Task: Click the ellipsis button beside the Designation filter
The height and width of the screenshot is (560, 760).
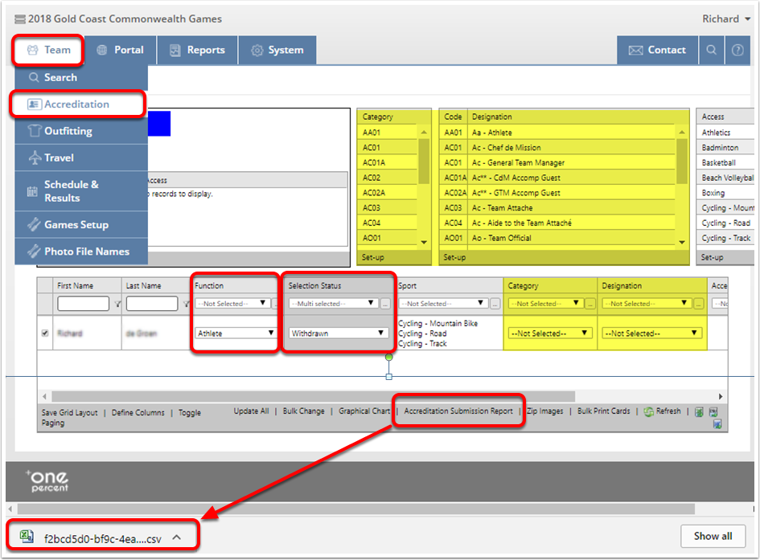Action: pyautogui.click(x=698, y=304)
